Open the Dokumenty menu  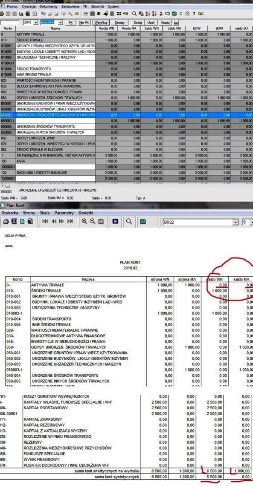tap(48, 6)
